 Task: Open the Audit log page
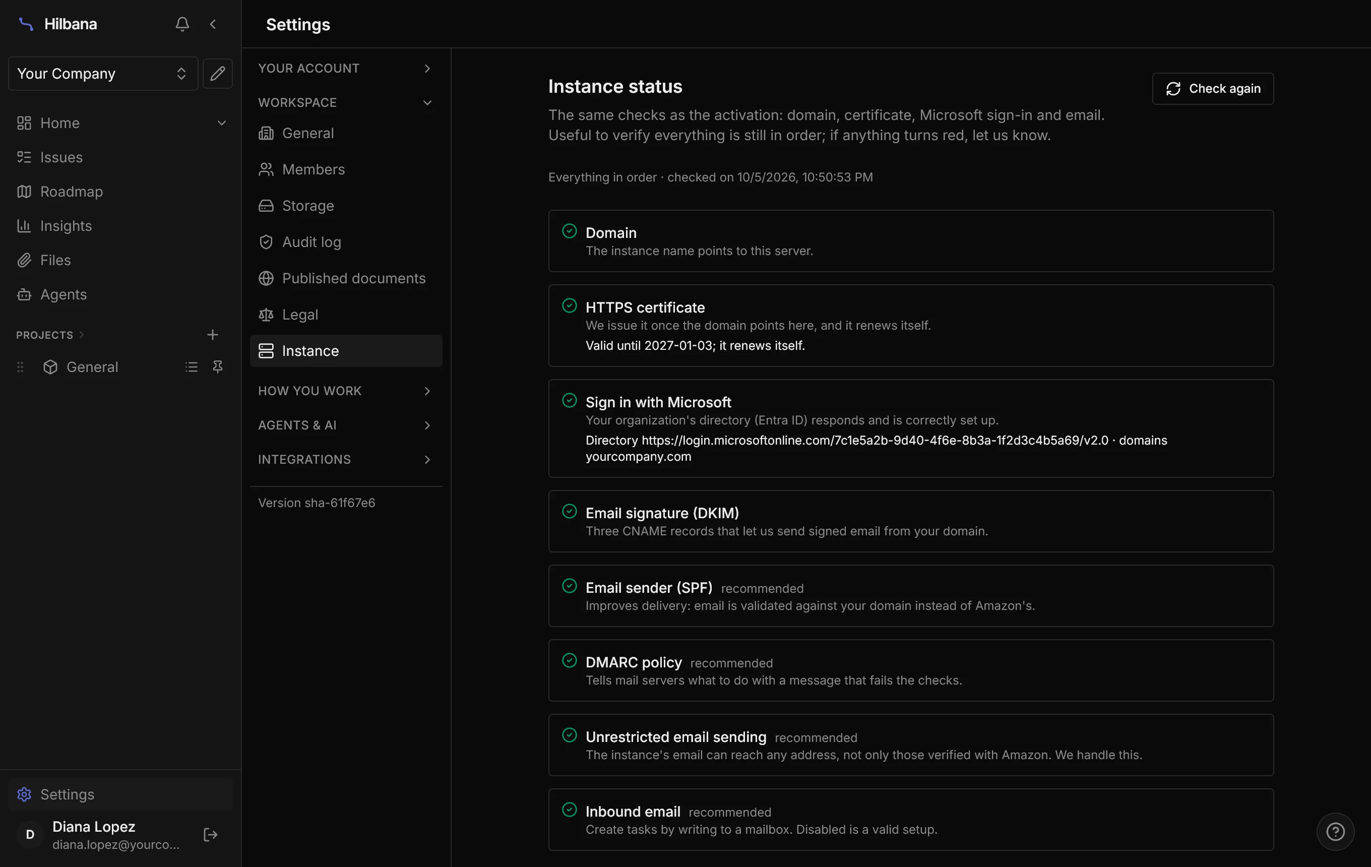(346, 242)
